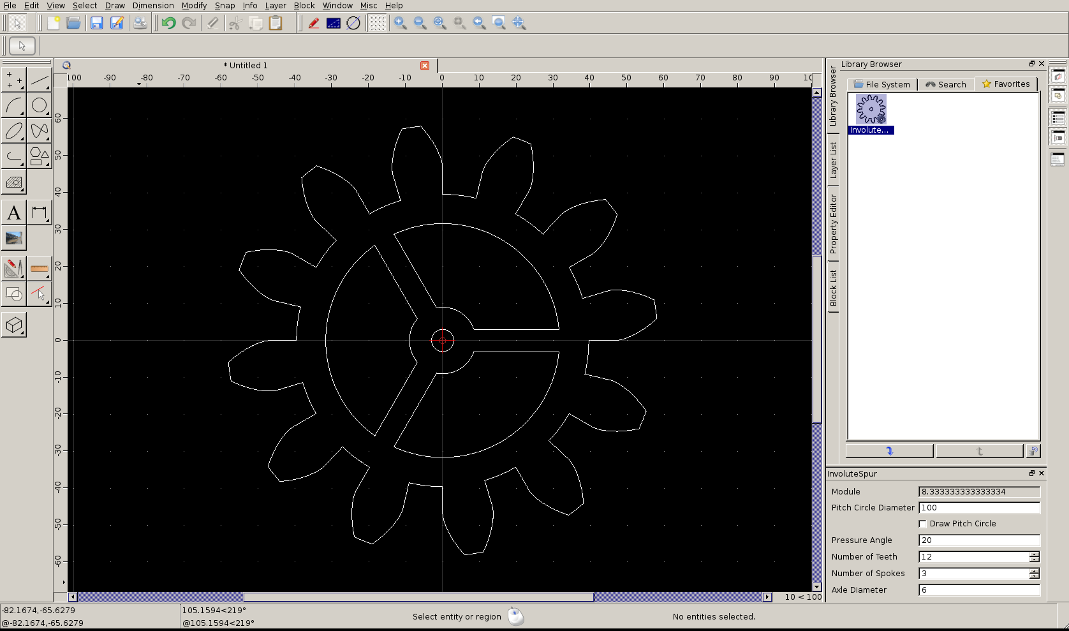Increase Number of Teeth with up arrow
This screenshot has height=631, width=1069.
[1034, 554]
